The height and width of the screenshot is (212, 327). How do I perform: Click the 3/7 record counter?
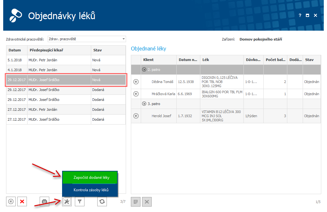tap(123, 201)
